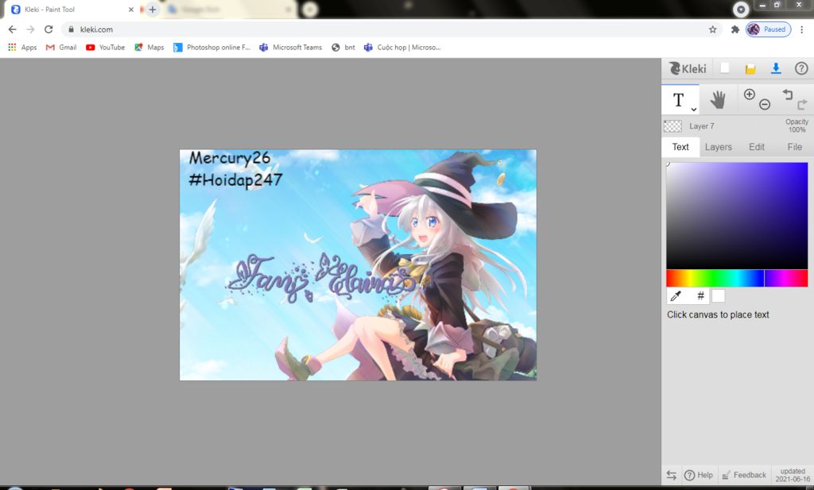Pick a shade in the saturation-brightness color square
Screen dimensions: 814x490
[x=737, y=216]
